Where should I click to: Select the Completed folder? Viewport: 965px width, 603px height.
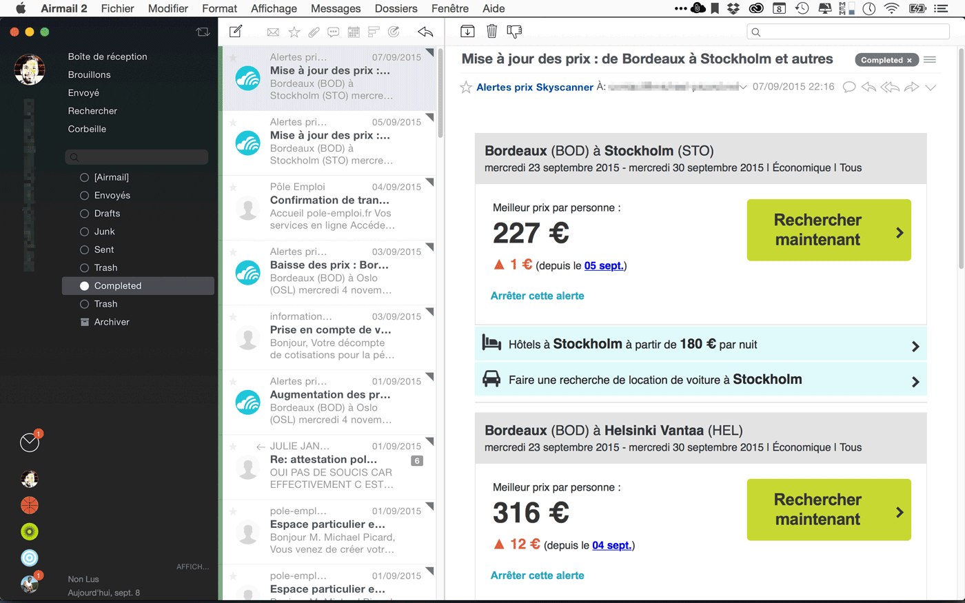pyautogui.click(x=138, y=286)
